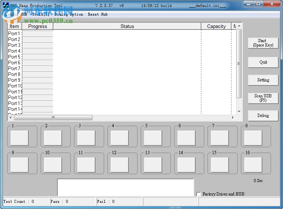Image resolution: width=283 pixels, height=209 pixels.
Task: Click the Status column header
Action: [127, 26]
